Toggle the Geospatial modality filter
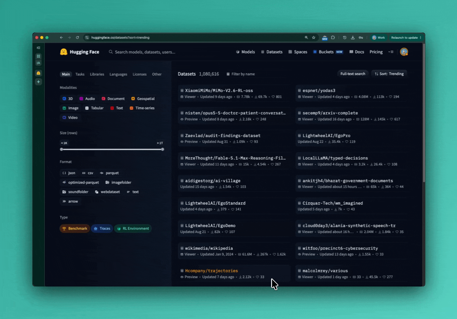 coord(143,99)
